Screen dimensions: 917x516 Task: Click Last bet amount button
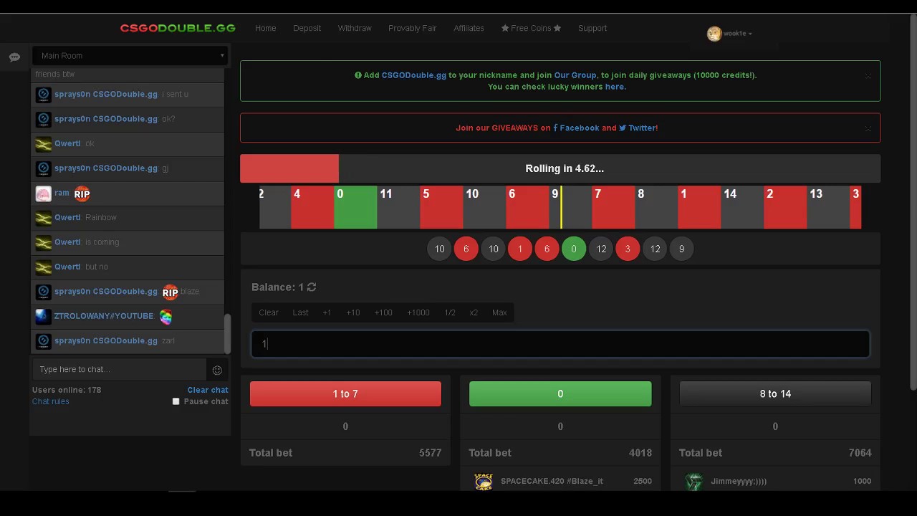(x=300, y=312)
